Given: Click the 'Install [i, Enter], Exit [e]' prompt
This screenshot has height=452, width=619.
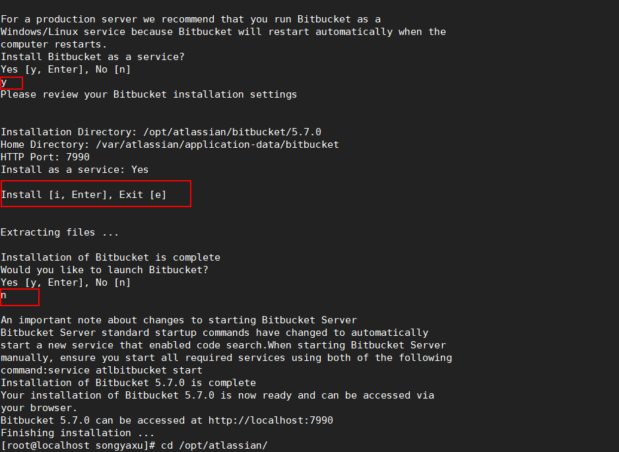Looking at the screenshot, I should tap(84, 195).
